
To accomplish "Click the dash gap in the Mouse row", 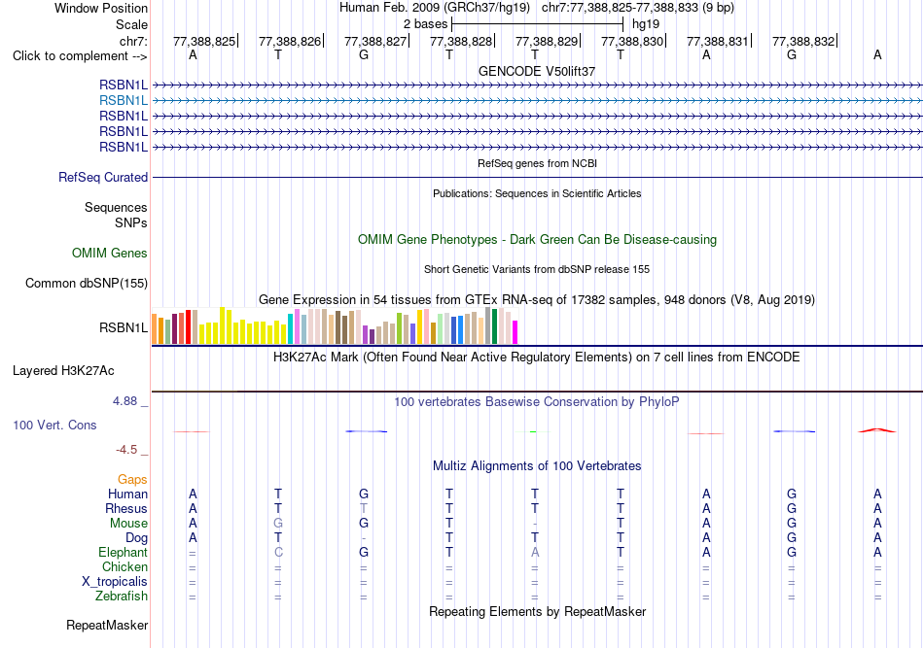I will [535, 524].
